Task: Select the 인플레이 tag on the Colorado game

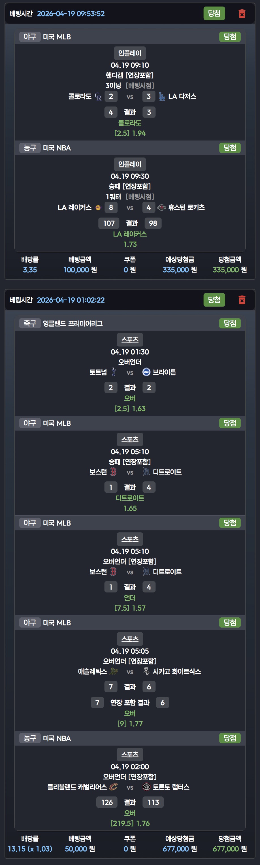Action: pyautogui.click(x=130, y=53)
